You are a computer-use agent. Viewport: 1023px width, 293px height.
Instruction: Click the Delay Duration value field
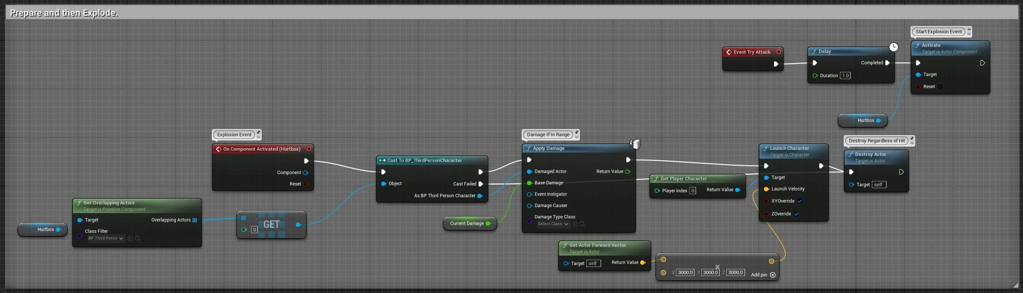pos(845,75)
